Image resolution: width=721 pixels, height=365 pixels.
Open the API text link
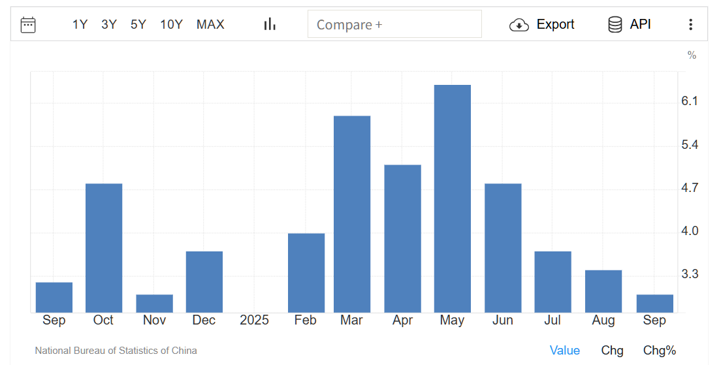coord(640,25)
